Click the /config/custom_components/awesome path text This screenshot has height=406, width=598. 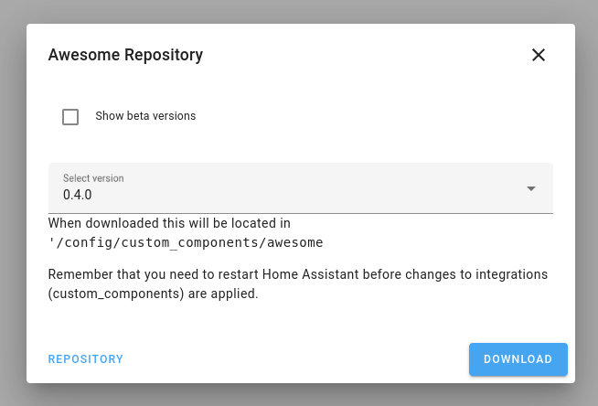pyautogui.click(x=186, y=242)
